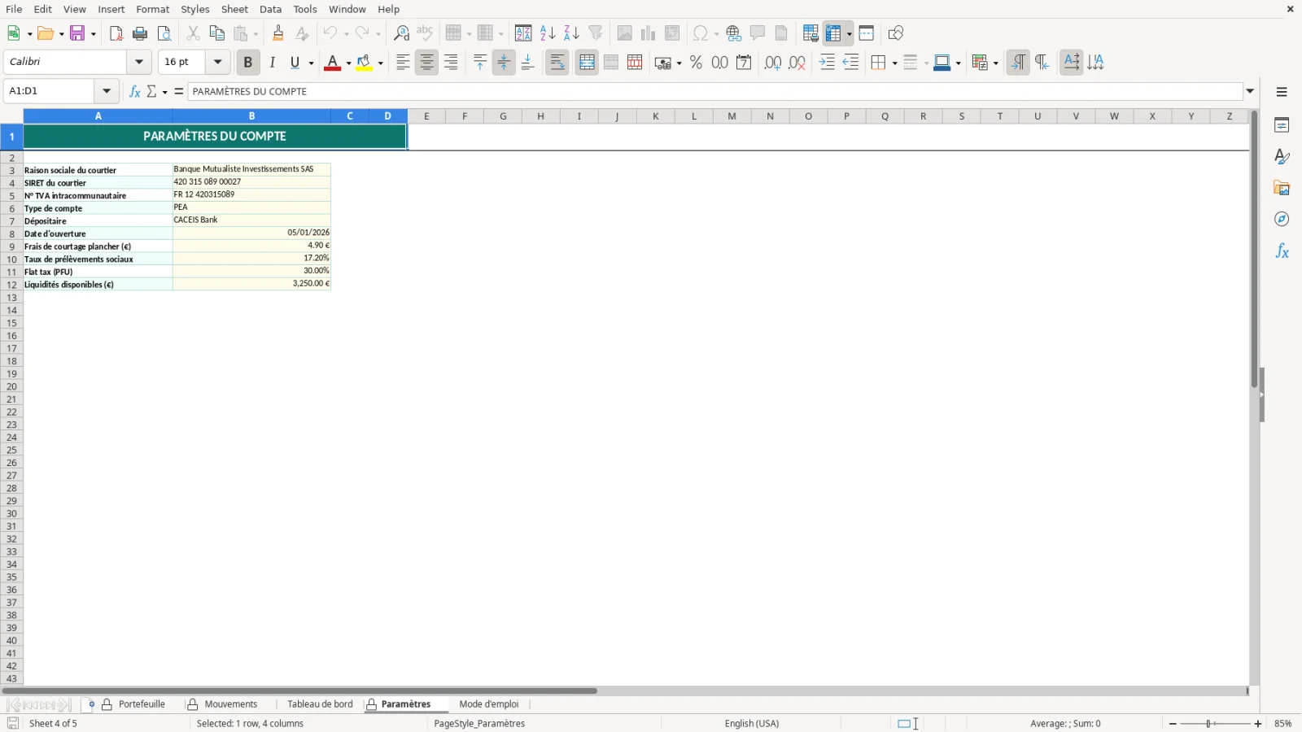The height and width of the screenshot is (732, 1302).
Task: Click the 85% zoom level
Action: click(1283, 723)
